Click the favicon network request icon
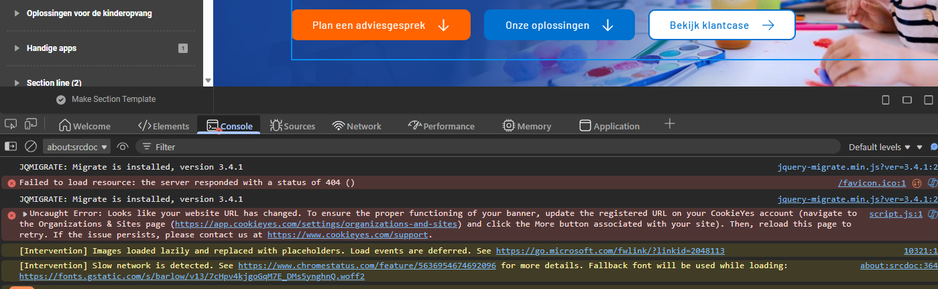The width and height of the screenshot is (938, 289). (917, 183)
